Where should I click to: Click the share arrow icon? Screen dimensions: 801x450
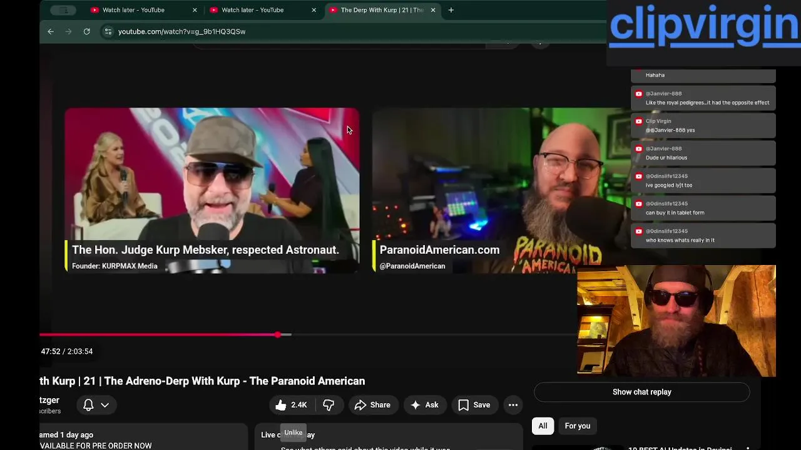tap(360, 405)
